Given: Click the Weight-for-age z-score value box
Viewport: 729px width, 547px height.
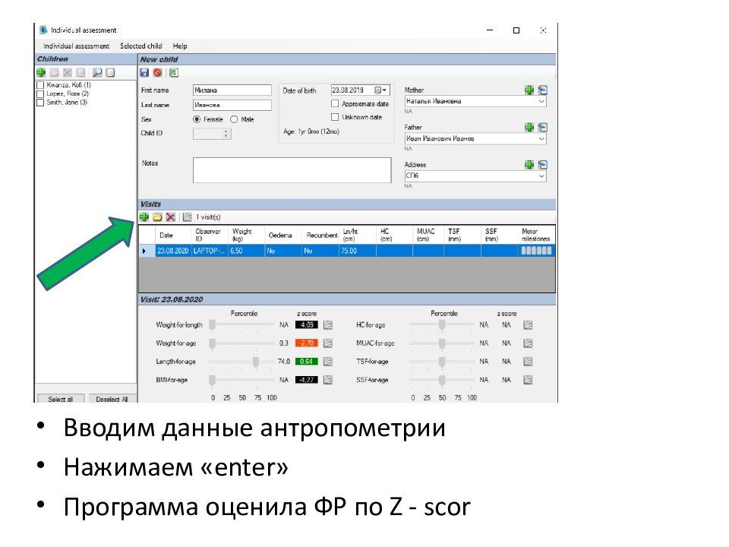Looking at the screenshot, I should (x=306, y=343).
